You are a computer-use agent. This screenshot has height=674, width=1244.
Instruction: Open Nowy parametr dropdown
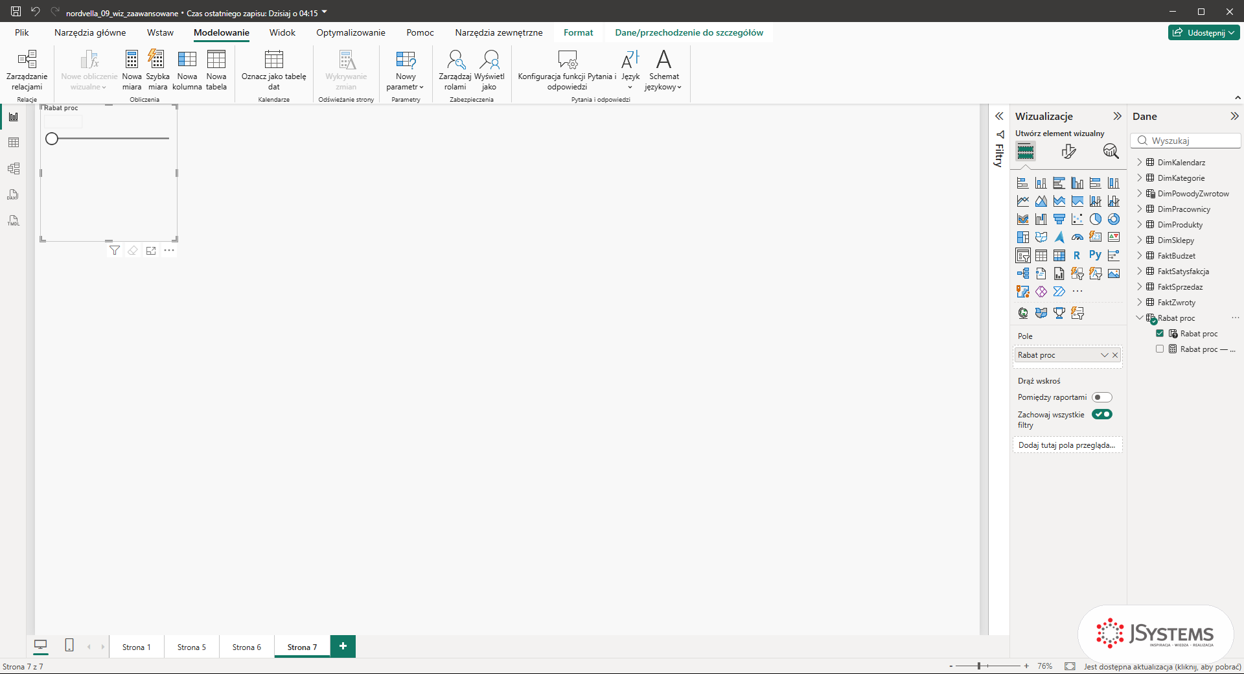click(406, 70)
